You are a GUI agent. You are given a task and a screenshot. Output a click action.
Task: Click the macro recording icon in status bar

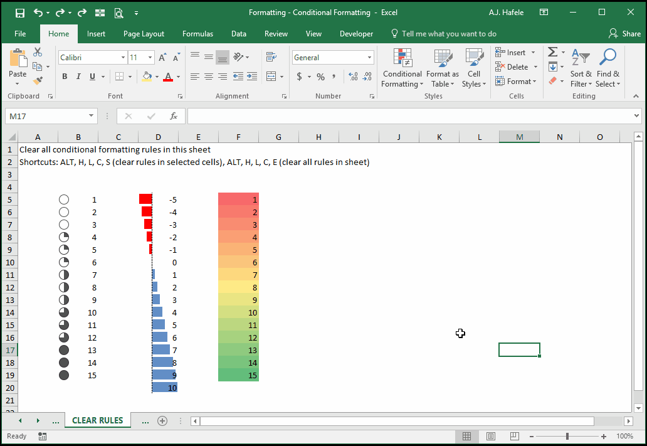(x=42, y=436)
